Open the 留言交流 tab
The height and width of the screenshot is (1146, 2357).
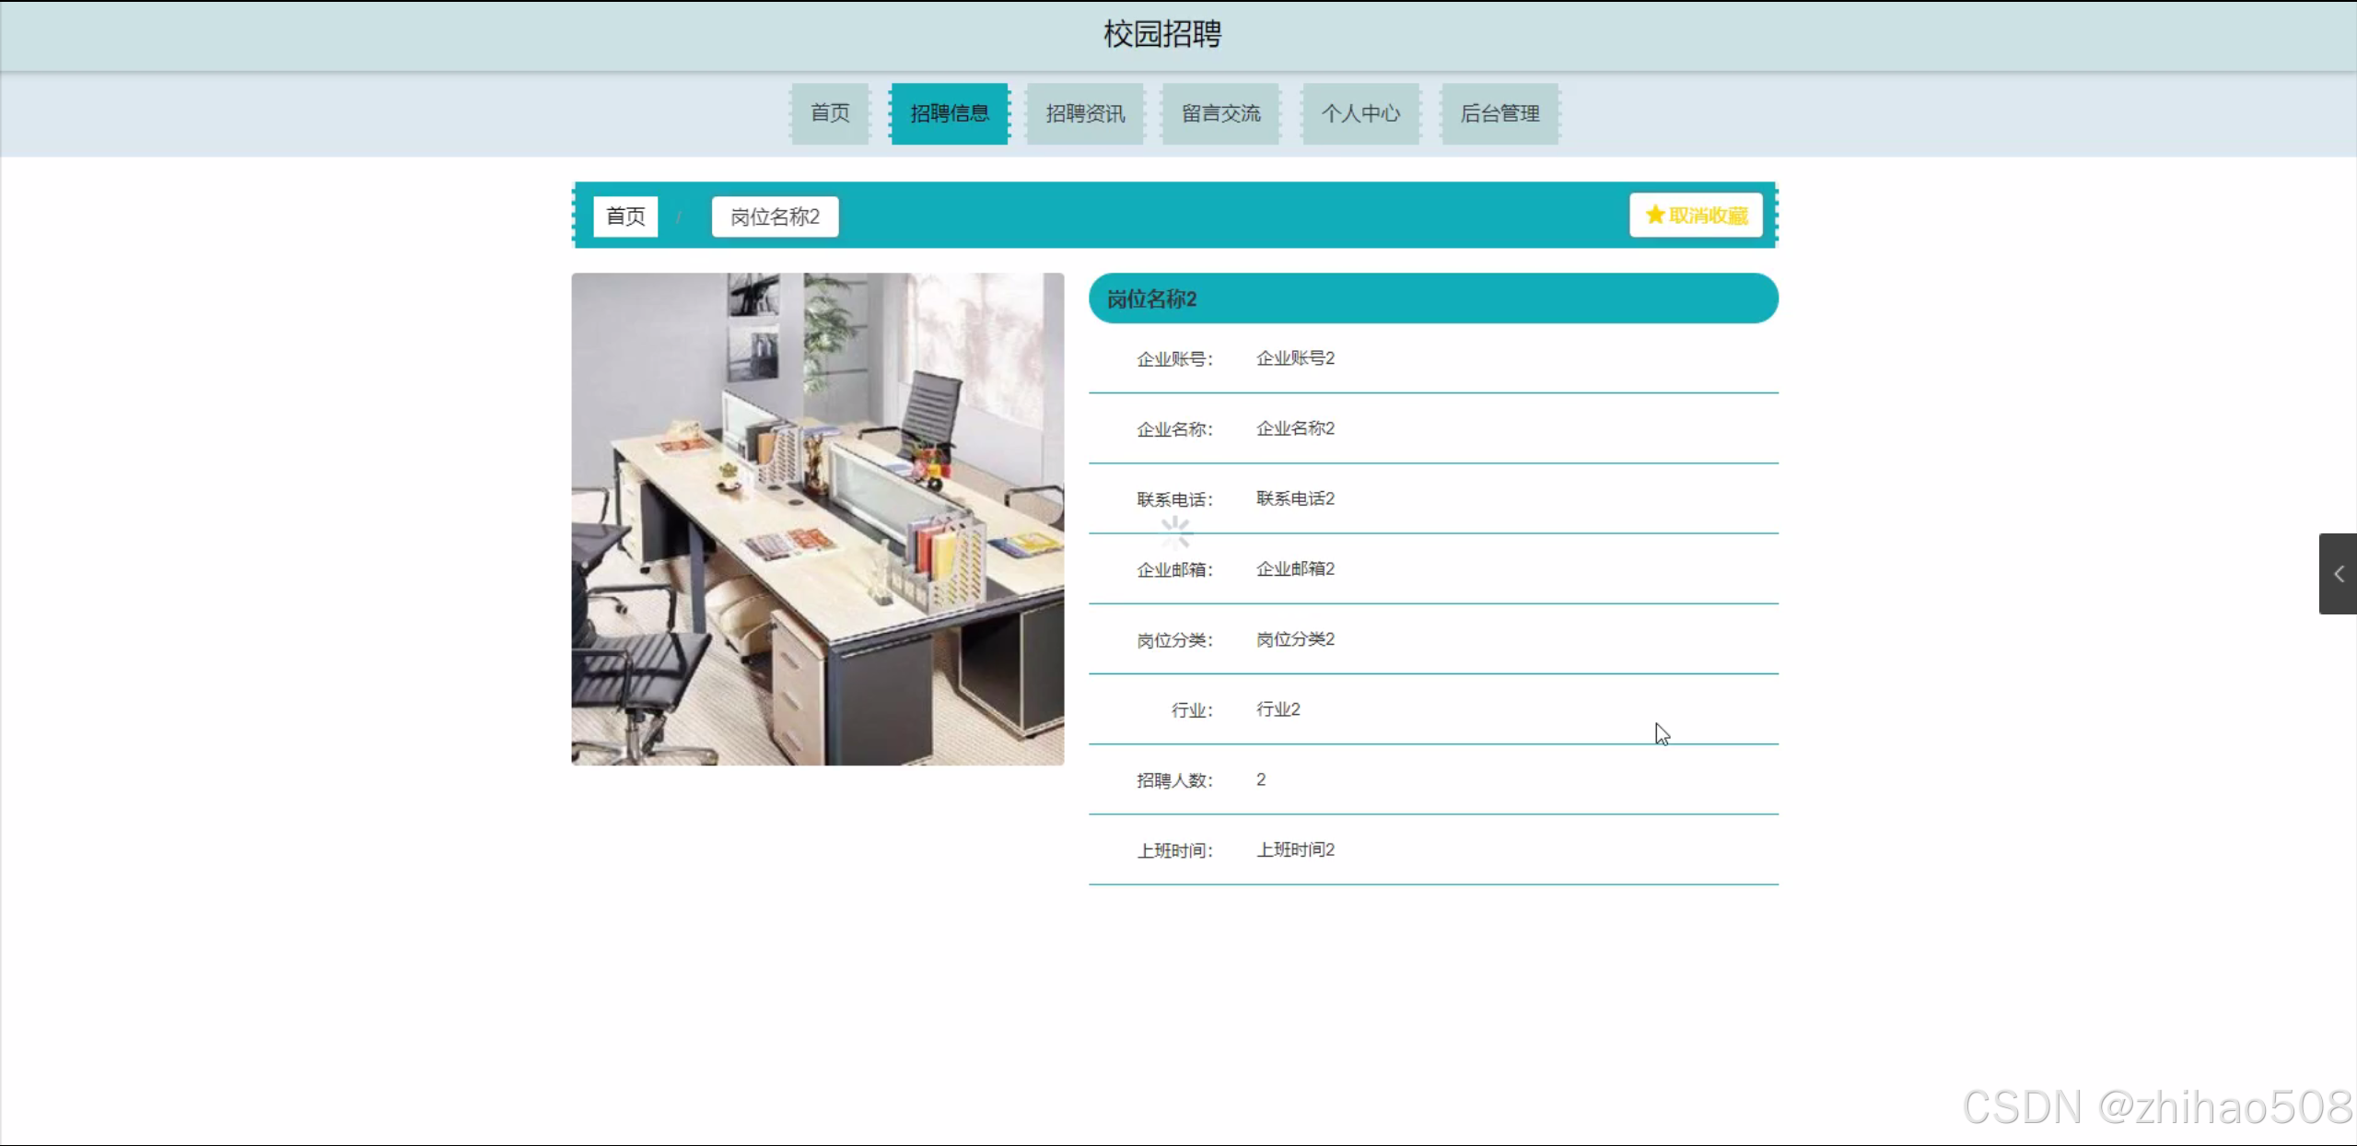point(1220,113)
